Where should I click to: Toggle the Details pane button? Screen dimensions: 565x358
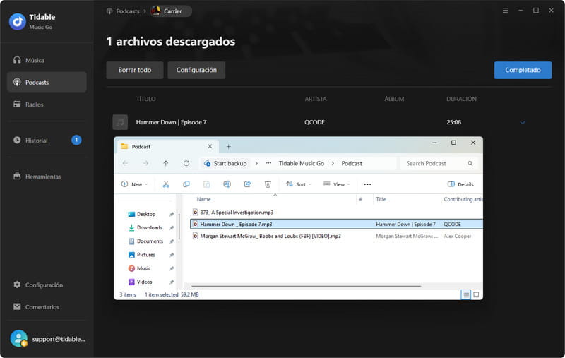(x=460, y=184)
